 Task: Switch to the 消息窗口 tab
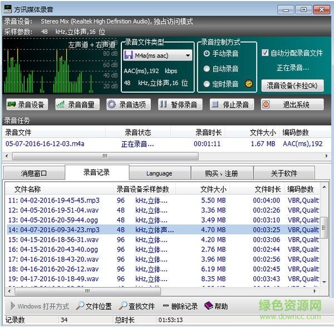click(34, 173)
